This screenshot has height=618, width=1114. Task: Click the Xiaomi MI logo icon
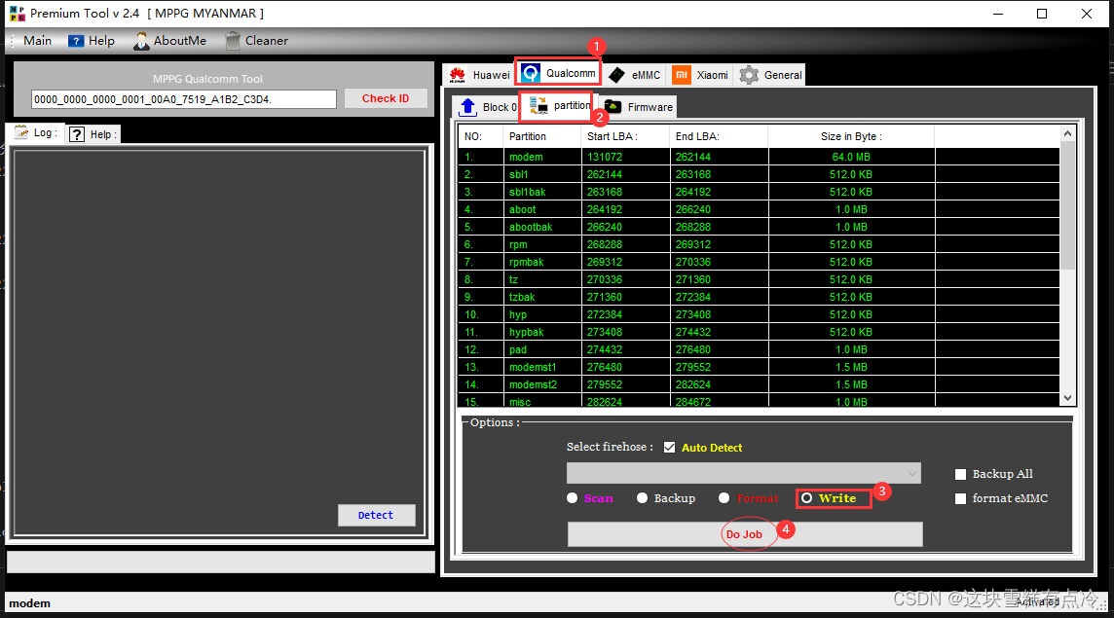pos(682,75)
